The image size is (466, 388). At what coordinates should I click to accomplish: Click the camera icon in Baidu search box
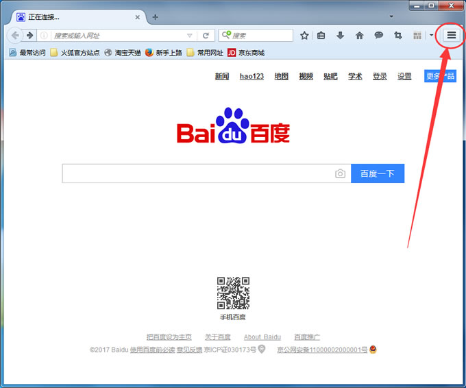(340, 174)
